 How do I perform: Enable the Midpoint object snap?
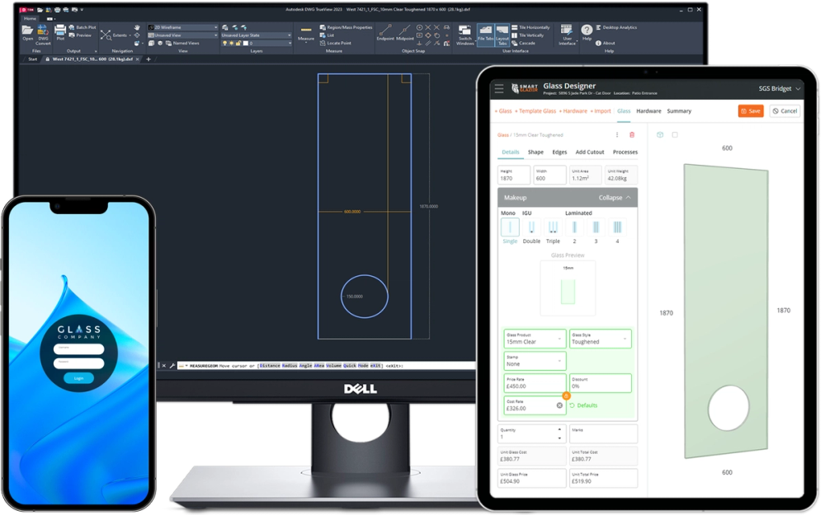(x=405, y=30)
